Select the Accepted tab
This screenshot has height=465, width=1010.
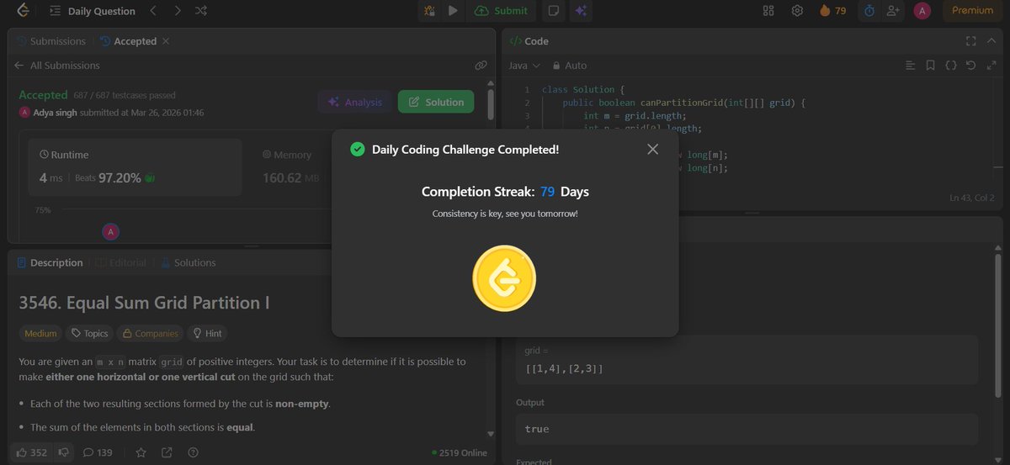(x=129, y=41)
